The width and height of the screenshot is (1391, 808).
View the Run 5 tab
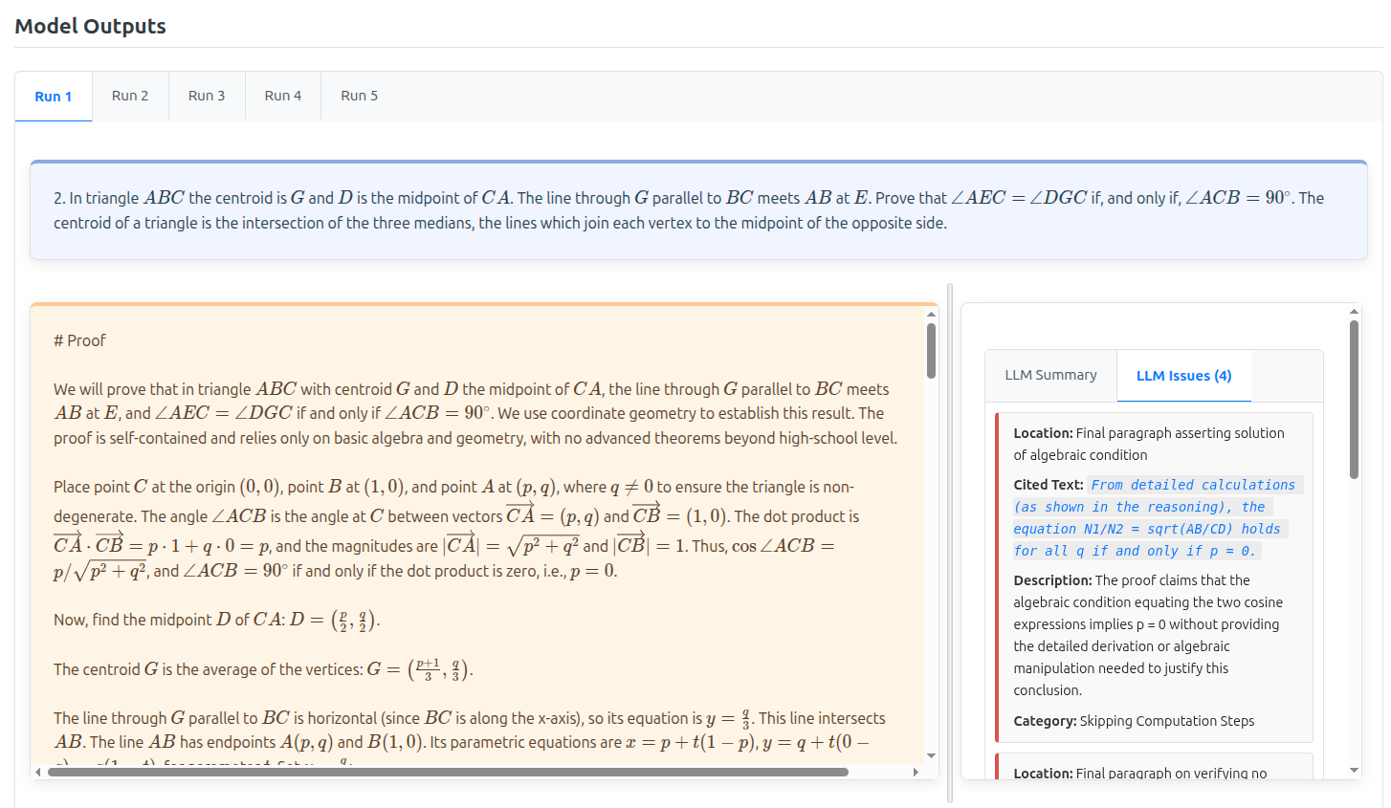[x=359, y=96]
